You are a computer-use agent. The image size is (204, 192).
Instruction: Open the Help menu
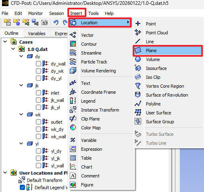(x=109, y=13)
